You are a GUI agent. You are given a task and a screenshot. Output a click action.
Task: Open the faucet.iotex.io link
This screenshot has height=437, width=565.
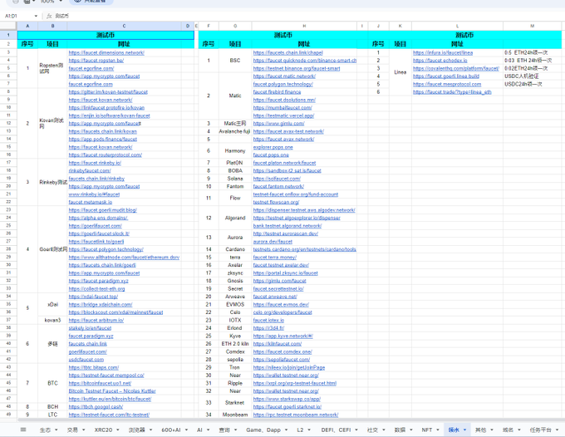click(268, 321)
